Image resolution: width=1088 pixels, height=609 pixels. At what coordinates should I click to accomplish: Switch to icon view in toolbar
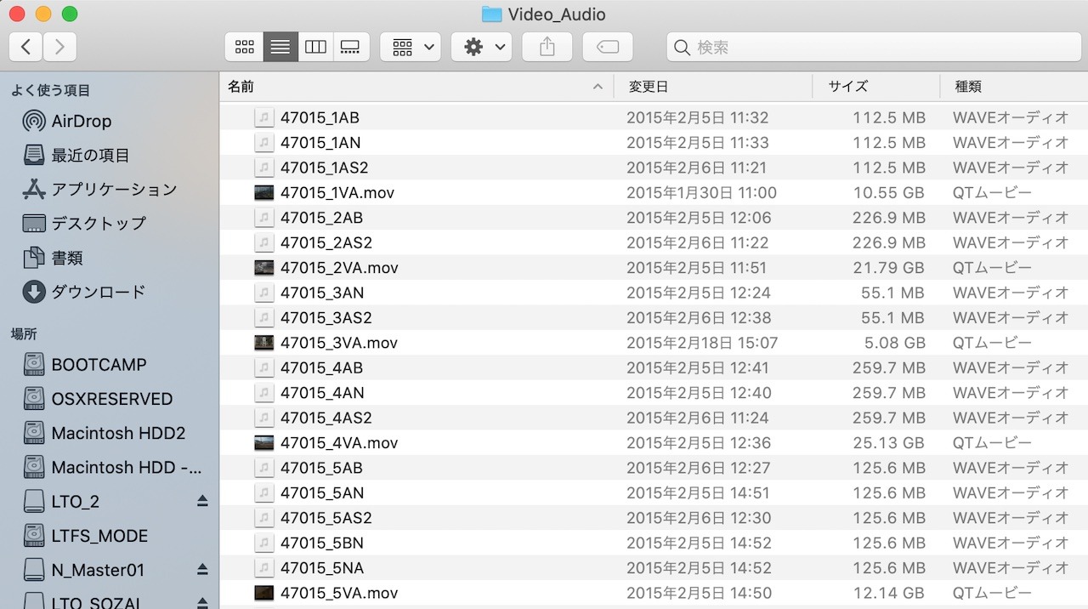244,48
